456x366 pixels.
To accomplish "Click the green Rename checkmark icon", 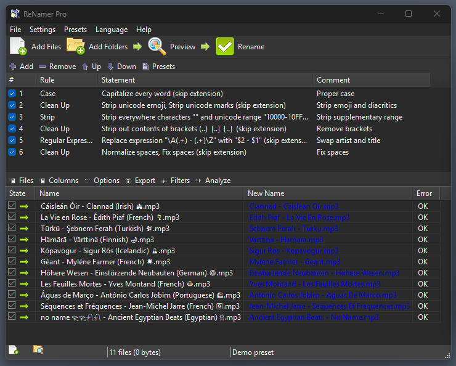I will [x=225, y=46].
